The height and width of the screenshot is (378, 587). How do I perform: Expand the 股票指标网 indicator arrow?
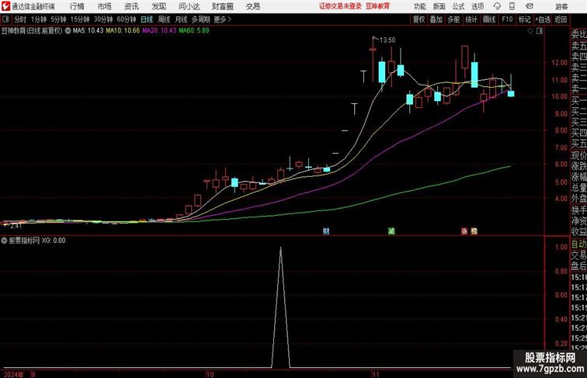4,241
